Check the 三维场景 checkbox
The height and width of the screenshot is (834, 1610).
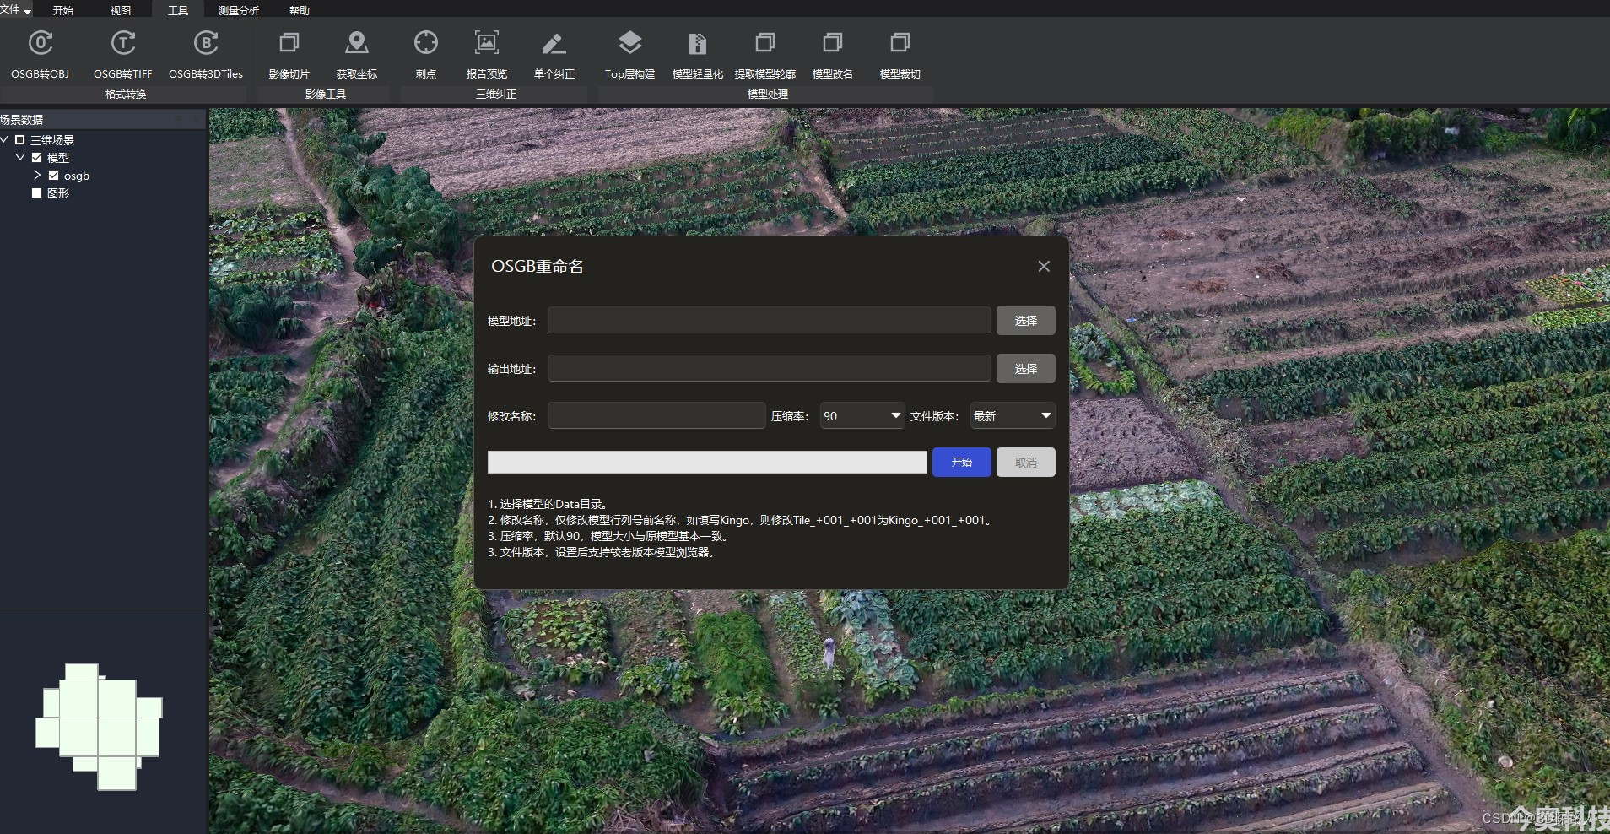pyautogui.click(x=20, y=139)
